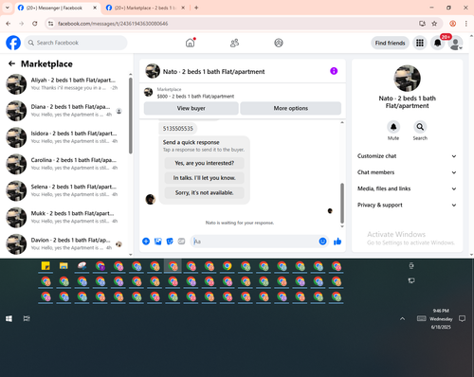Send quick response 'Yes, are you interested?'

coord(205,163)
